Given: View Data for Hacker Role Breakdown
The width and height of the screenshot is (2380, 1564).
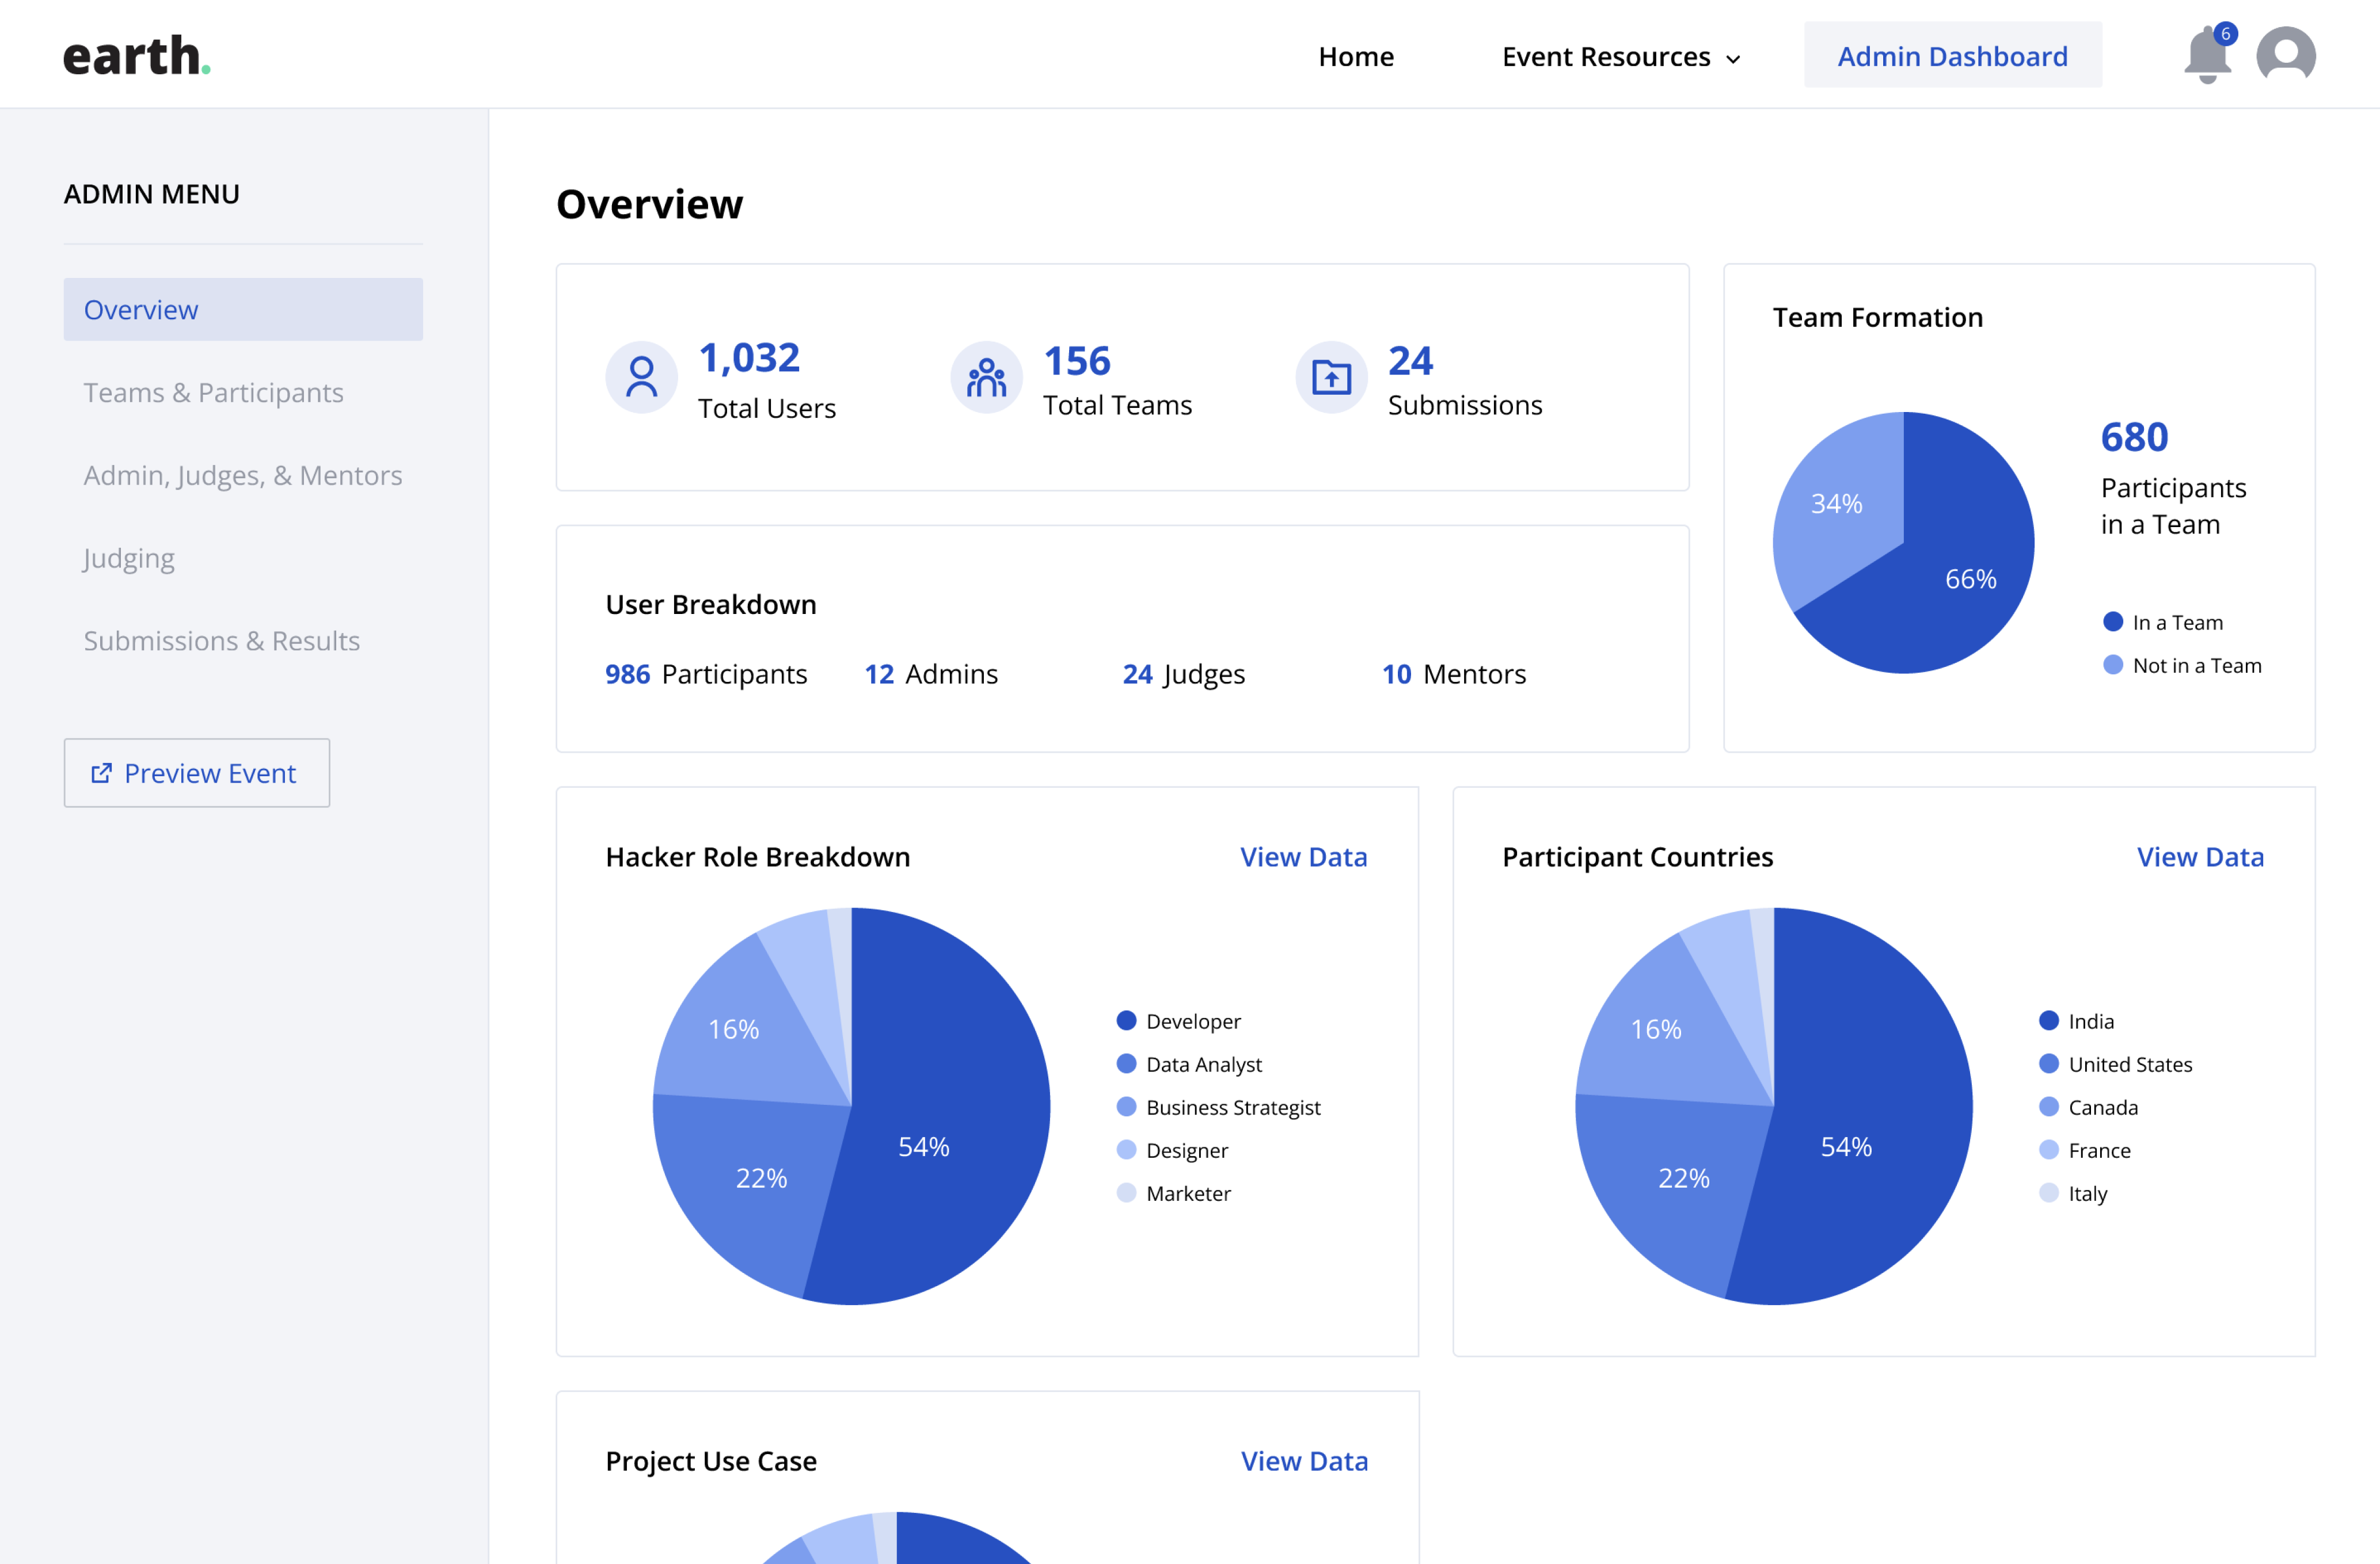Looking at the screenshot, I should point(1304,857).
